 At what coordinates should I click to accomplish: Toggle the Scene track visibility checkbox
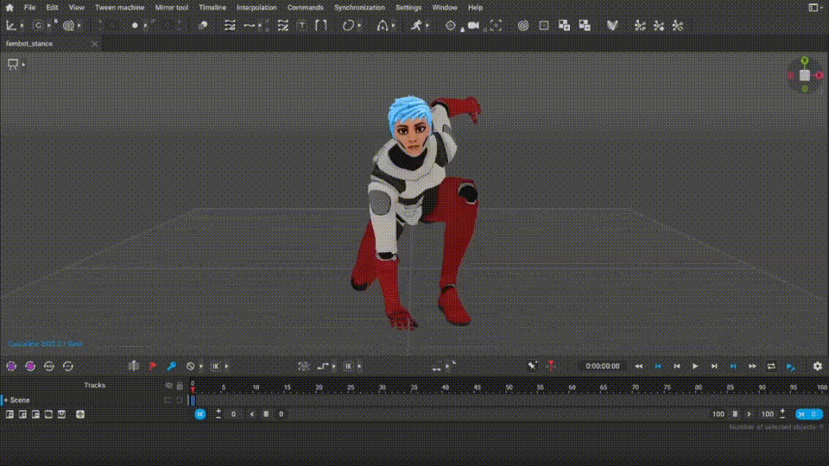point(168,400)
